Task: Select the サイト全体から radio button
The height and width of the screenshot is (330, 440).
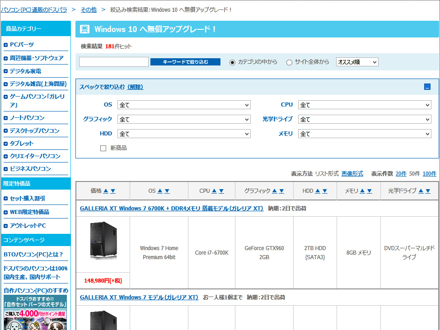Action: pyautogui.click(x=289, y=62)
